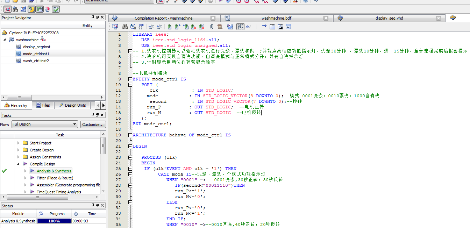Toggle bookmark on current line
Viewport: 470px width, 228px height.
[x=169, y=27]
